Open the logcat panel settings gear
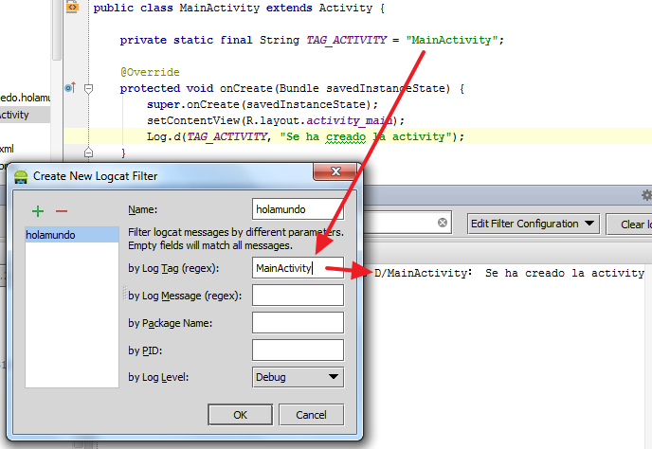 (x=646, y=195)
